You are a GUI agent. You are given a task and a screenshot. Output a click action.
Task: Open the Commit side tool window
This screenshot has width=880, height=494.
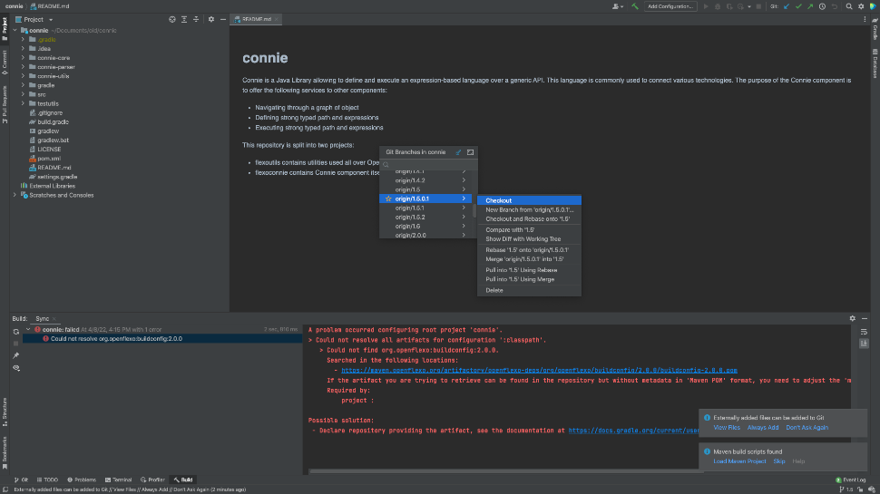tap(5, 63)
